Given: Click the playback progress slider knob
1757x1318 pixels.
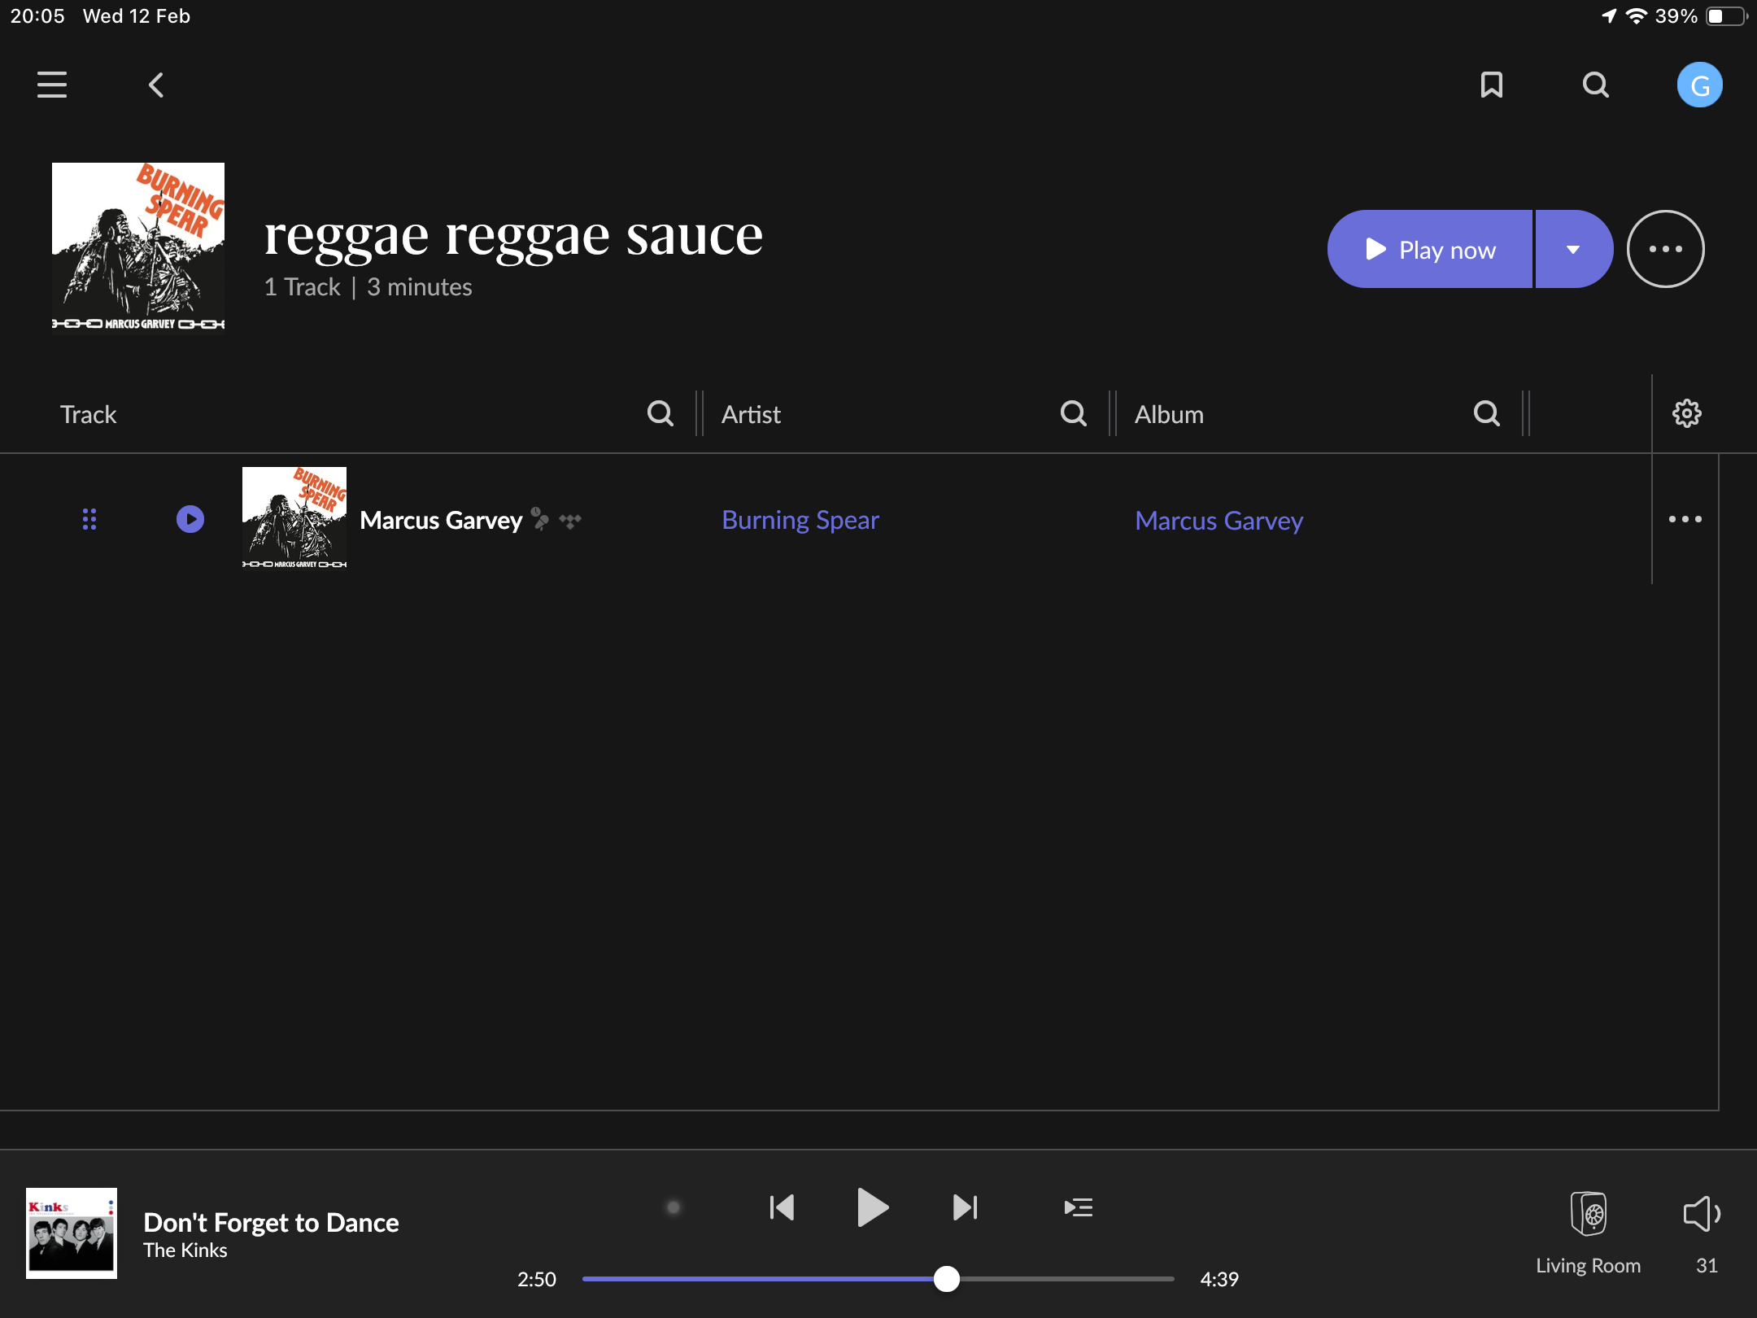Looking at the screenshot, I should point(946,1279).
